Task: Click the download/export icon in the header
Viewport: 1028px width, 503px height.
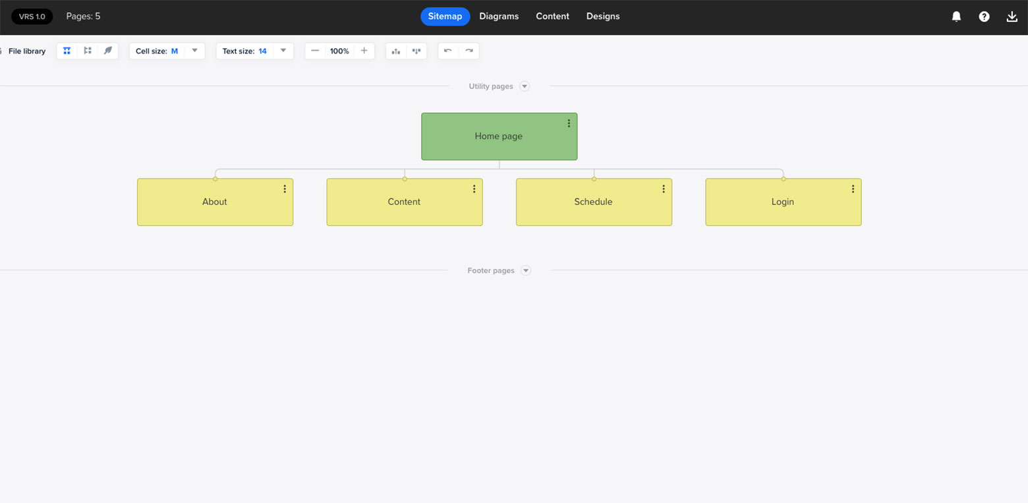Action: click(1012, 16)
